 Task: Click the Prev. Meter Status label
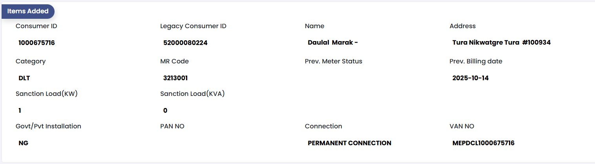(x=333, y=61)
